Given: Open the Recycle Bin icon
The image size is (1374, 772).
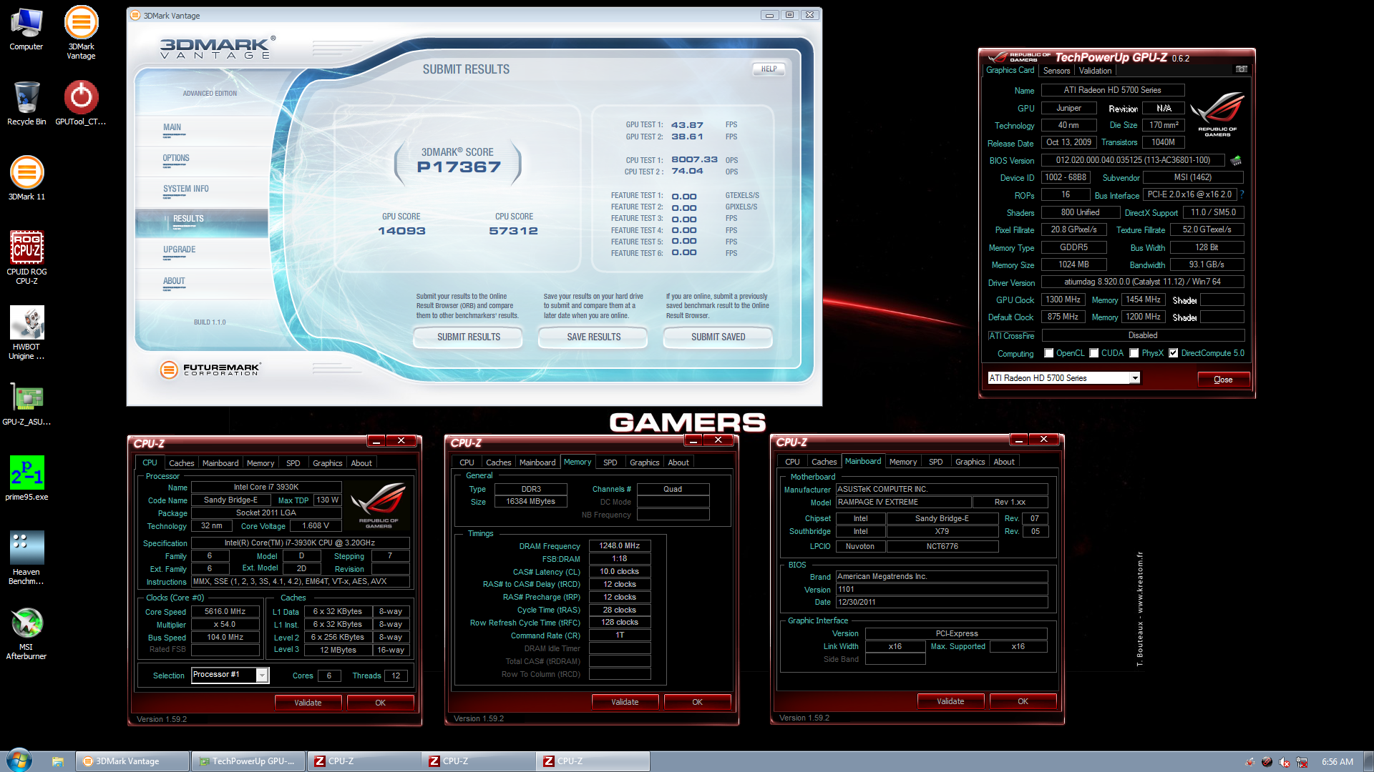Looking at the screenshot, I should coord(26,103).
